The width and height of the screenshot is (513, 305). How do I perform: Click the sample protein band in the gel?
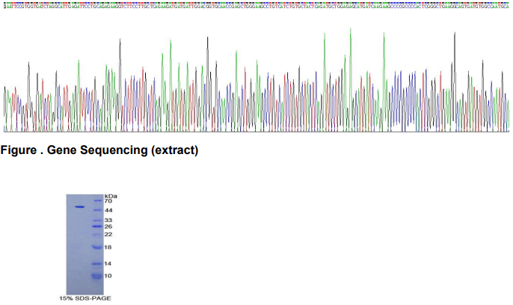coord(80,206)
